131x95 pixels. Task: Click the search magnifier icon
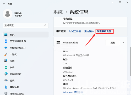coord(45,25)
